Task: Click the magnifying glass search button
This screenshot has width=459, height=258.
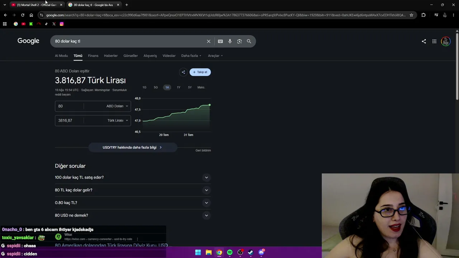Action: coord(249,41)
